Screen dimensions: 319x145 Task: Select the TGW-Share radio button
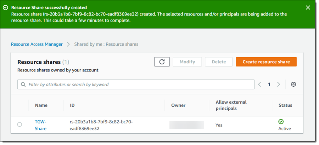pyautogui.click(x=19, y=124)
